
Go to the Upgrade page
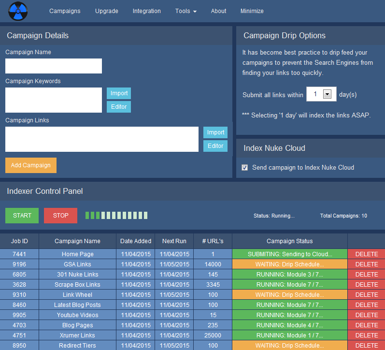point(107,11)
